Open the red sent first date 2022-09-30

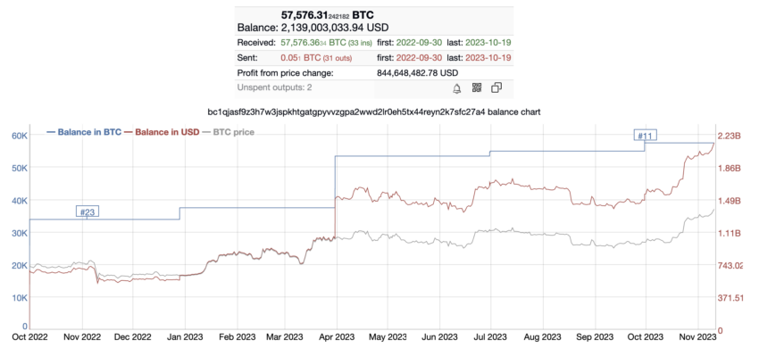(x=419, y=58)
